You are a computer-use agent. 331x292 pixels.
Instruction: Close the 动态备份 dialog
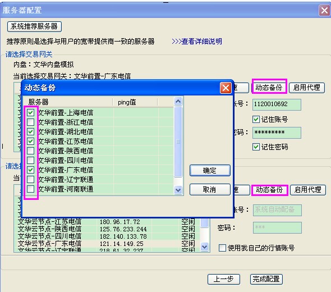226,88
